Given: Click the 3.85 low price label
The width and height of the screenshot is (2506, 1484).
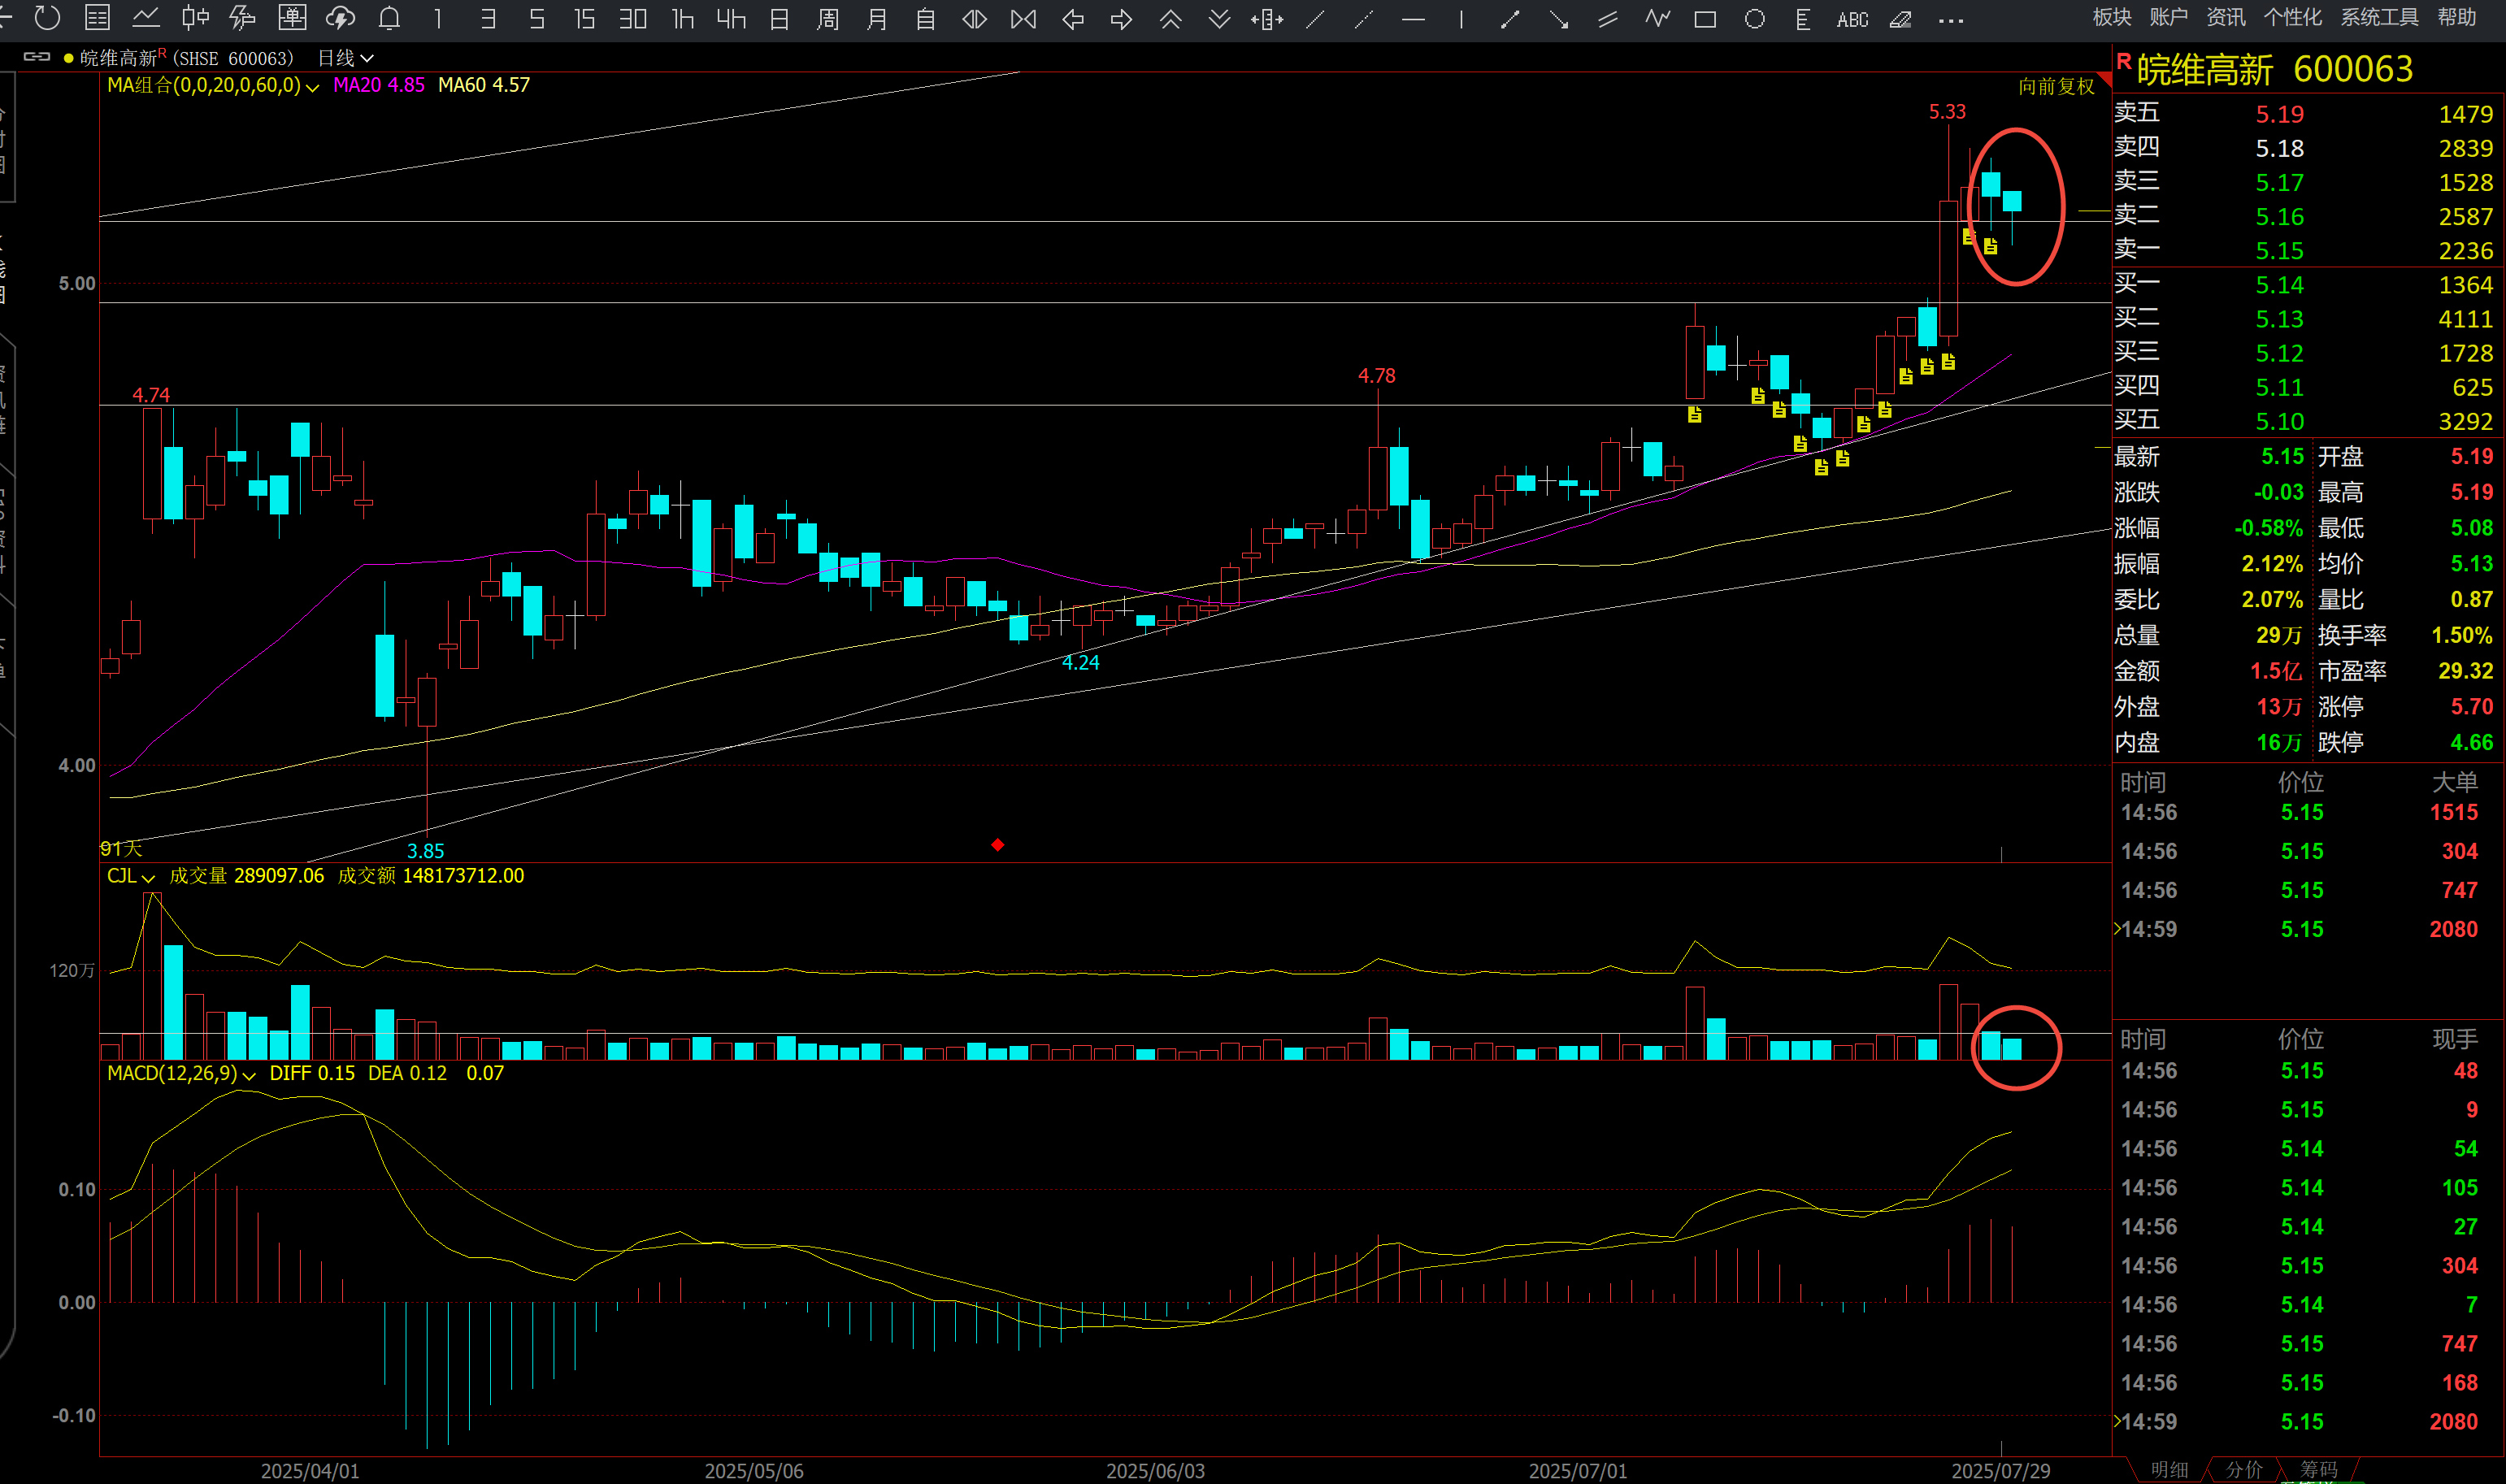Looking at the screenshot, I should [x=425, y=851].
